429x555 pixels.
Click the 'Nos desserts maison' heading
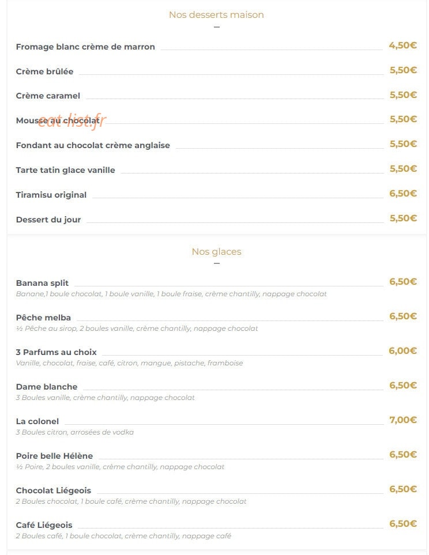tap(216, 14)
